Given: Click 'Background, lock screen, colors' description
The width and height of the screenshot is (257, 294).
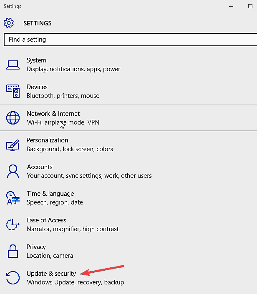Looking at the screenshot, I should point(70,149).
